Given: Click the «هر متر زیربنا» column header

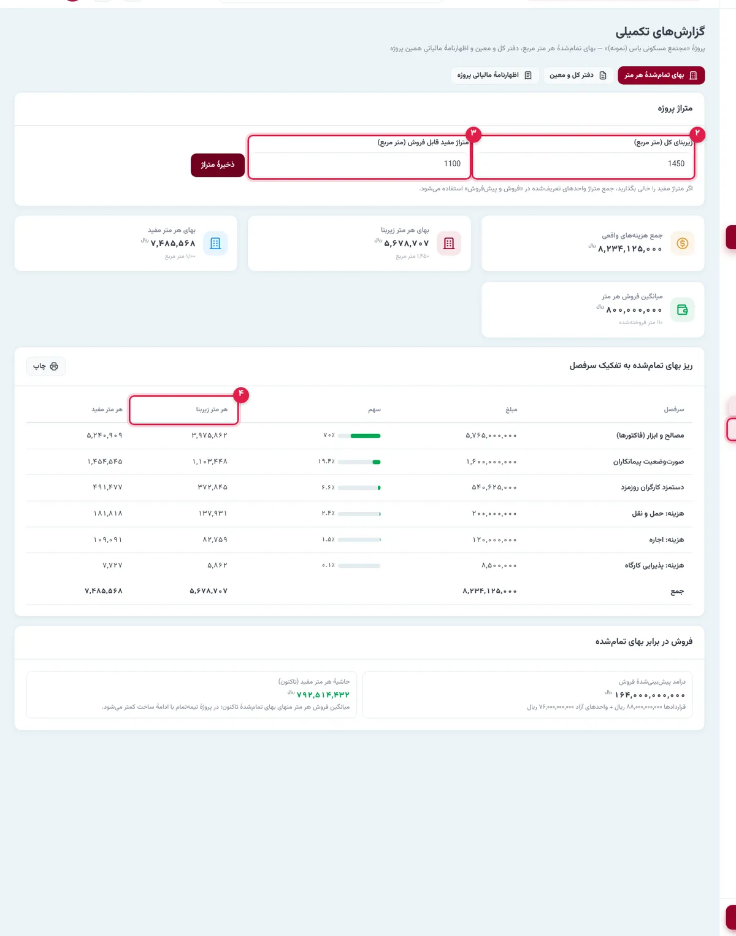Looking at the screenshot, I should 212,409.
